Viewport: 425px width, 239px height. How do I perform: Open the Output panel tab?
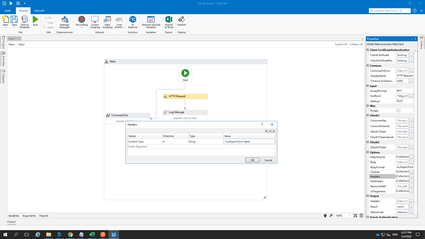coord(11,222)
